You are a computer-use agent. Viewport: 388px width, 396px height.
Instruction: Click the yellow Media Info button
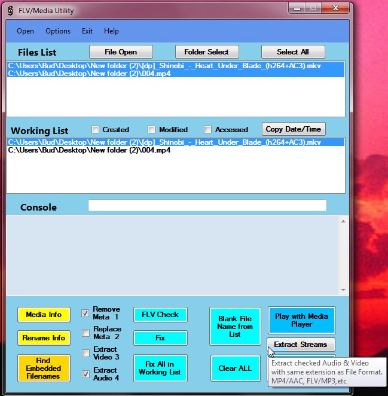tap(44, 315)
